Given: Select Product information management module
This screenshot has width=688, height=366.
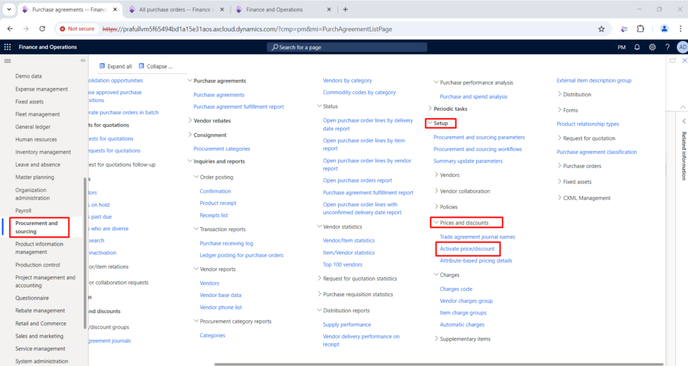Looking at the screenshot, I should pos(39,248).
